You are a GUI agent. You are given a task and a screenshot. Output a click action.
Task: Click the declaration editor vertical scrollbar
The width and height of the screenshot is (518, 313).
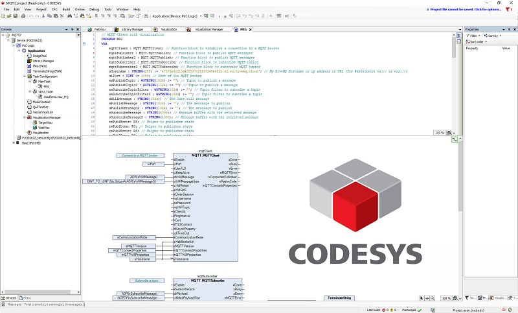point(454,46)
